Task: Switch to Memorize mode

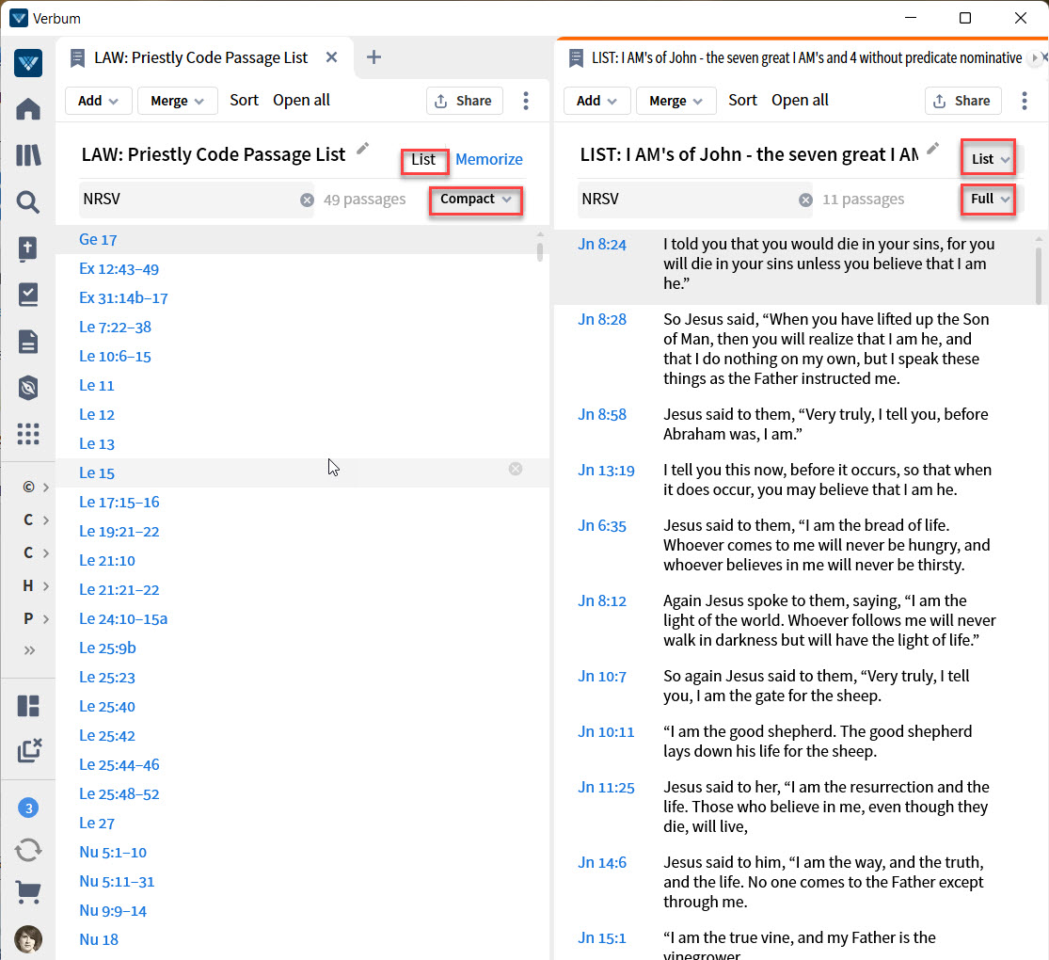Action: tap(489, 159)
